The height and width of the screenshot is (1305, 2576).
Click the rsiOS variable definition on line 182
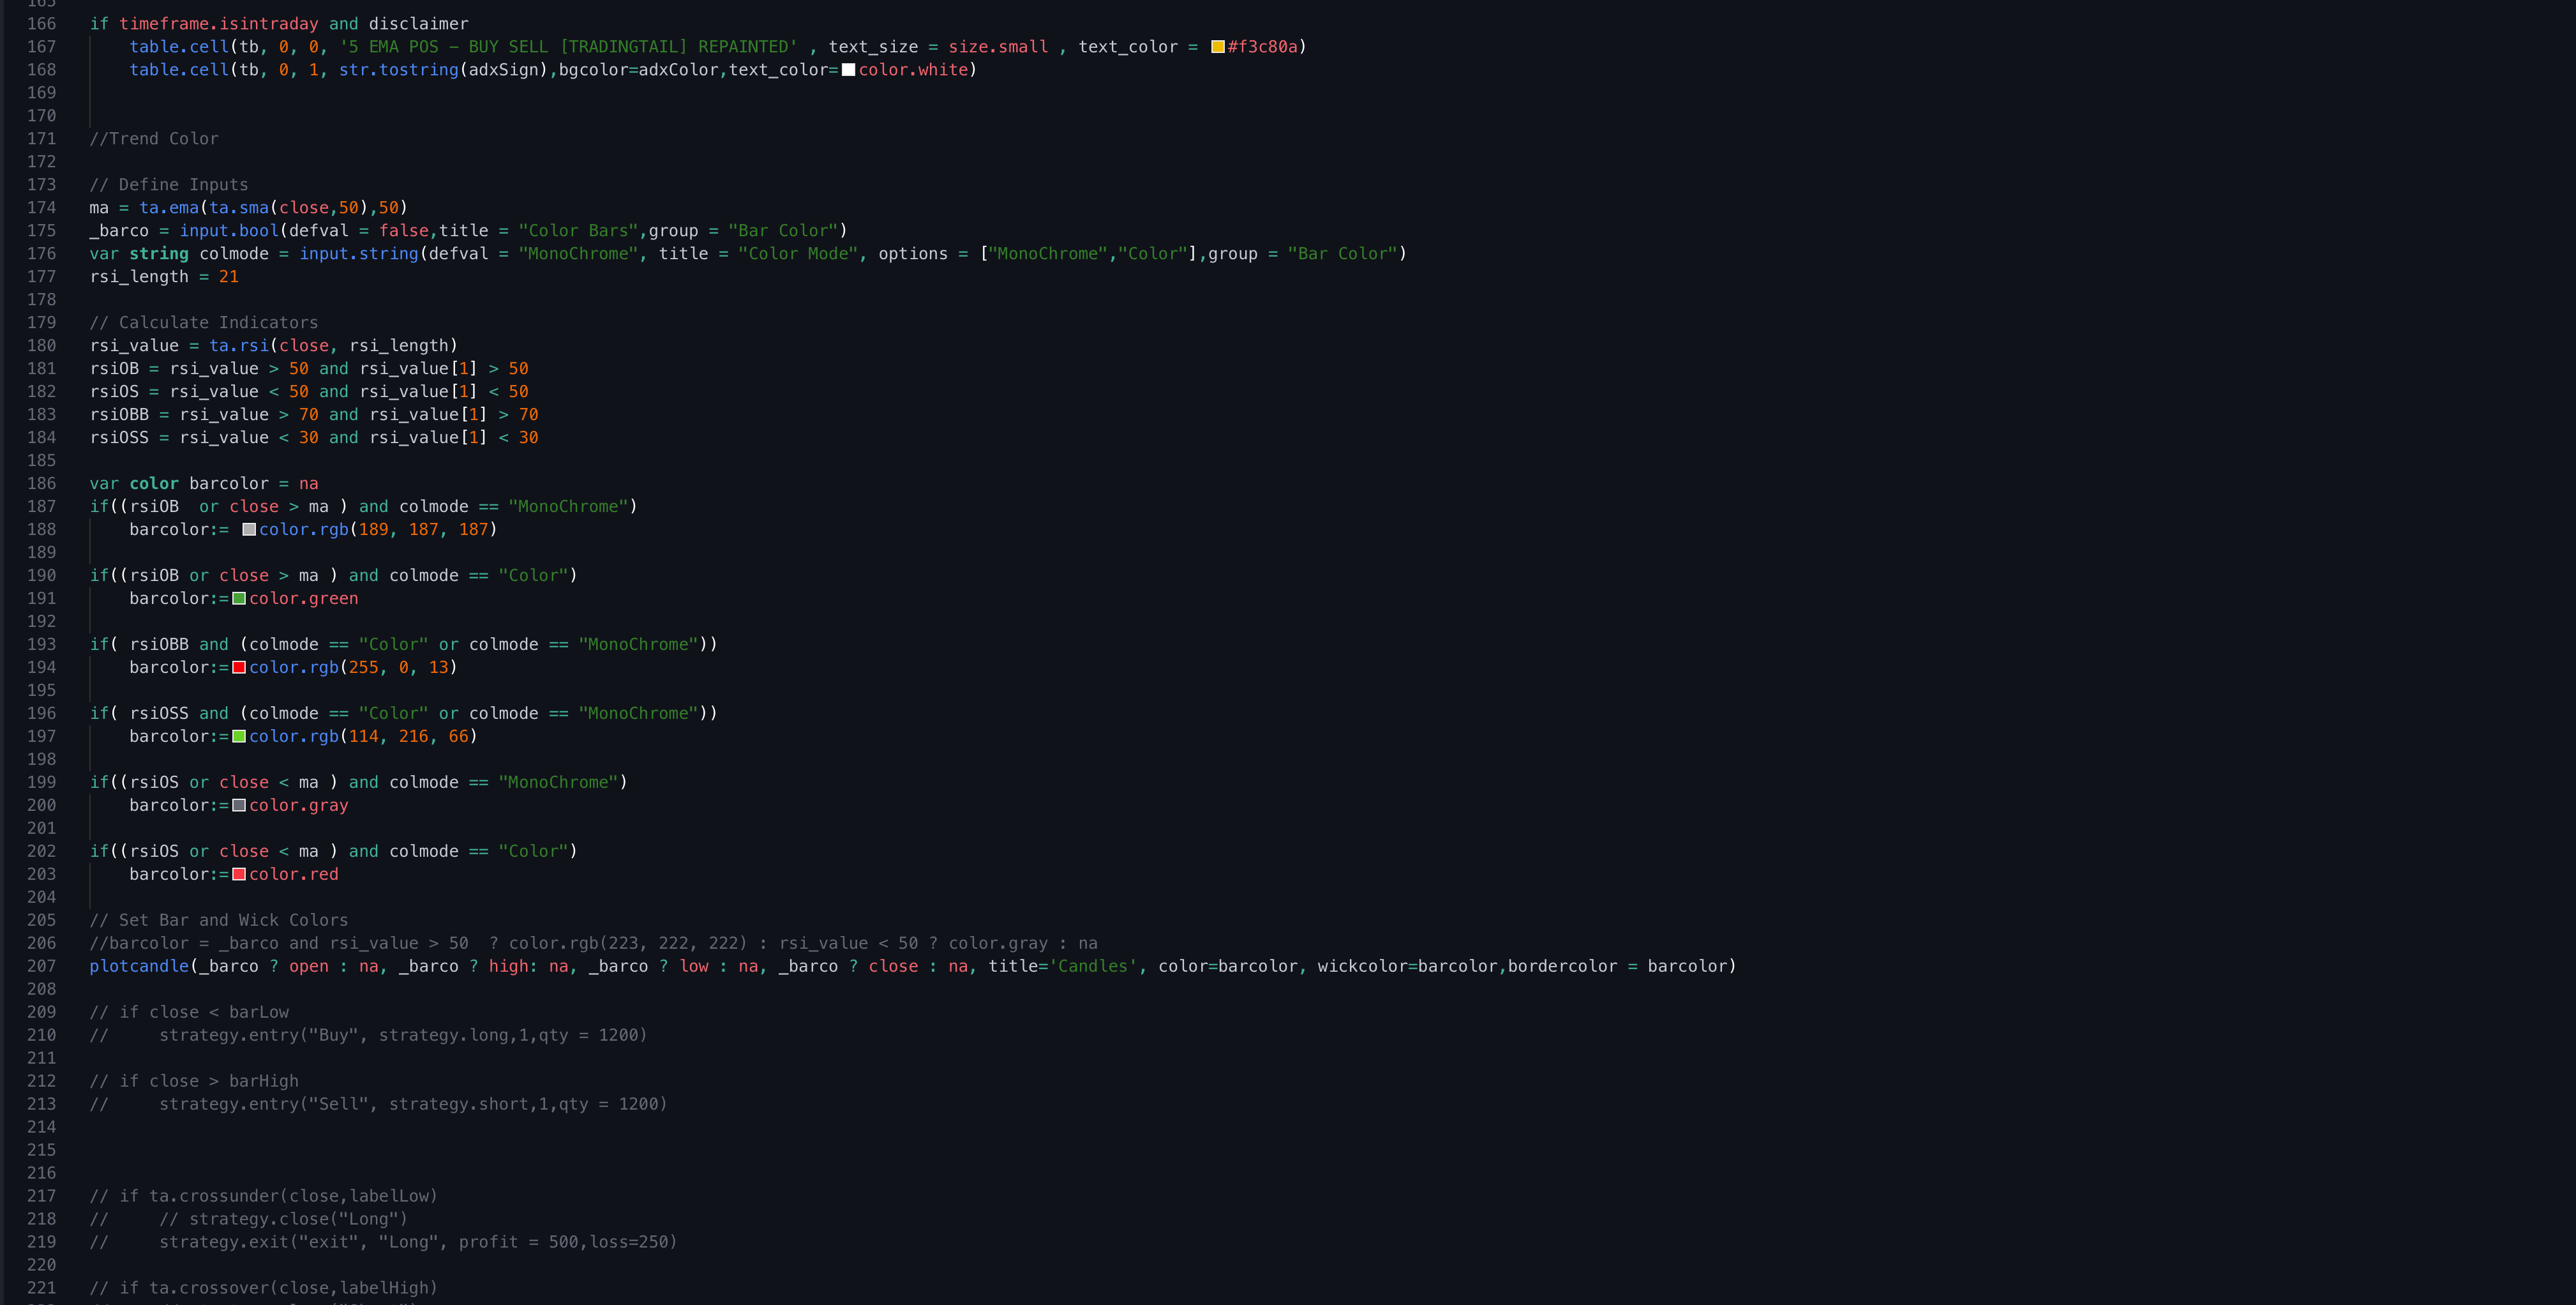click(x=114, y=392)
